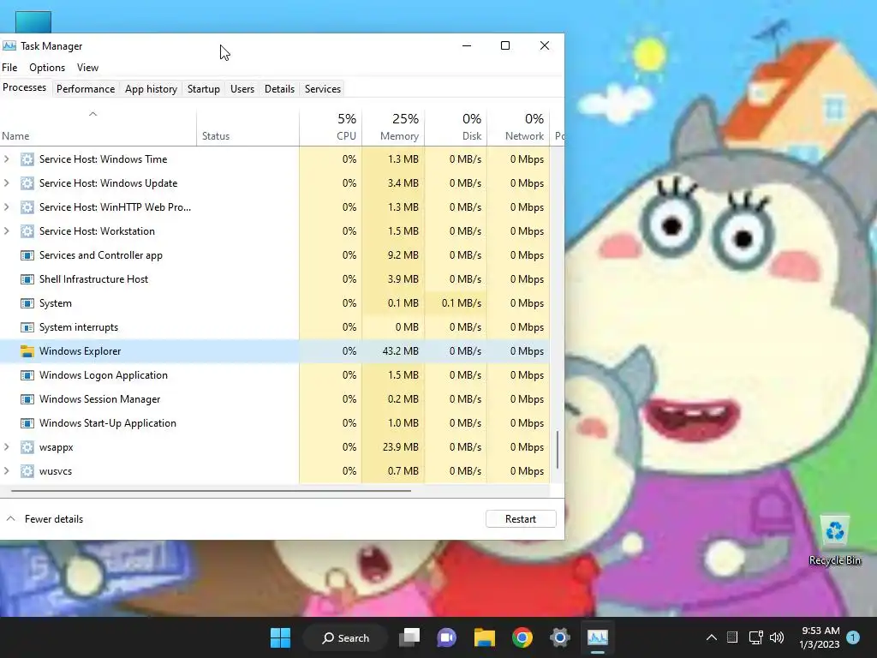Switch to the Startup tab
This screenshot has width=877, height=658.
click(204, 89)
